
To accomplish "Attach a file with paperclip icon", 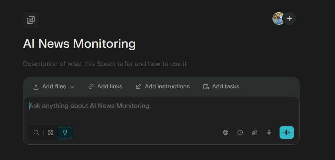I will tap(255, 132).
